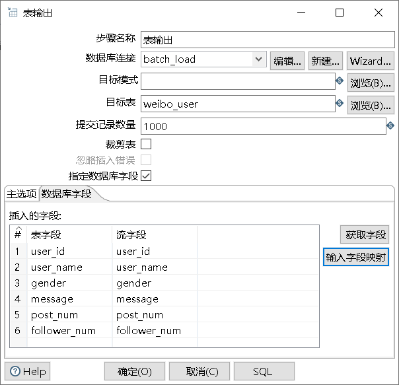Click variable icon beside 目标模式 field

pyautogui.click(x=340, y=81)
